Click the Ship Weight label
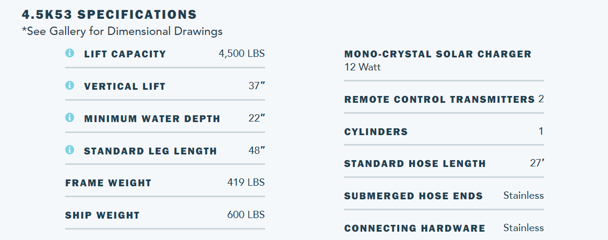Screen dimensions: 608x240 (x=102, y=215)
